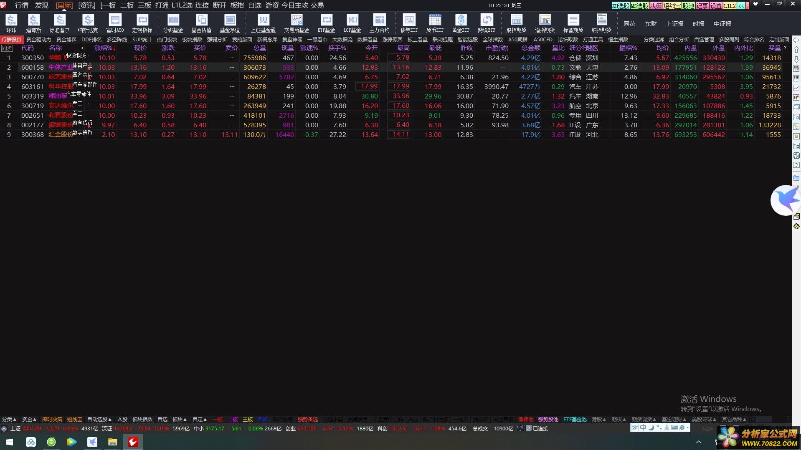Image resolution: width=801 pixels, height=450 pixels.
Task: Open the 纳指期货 icon
Action: pos(602,23)
